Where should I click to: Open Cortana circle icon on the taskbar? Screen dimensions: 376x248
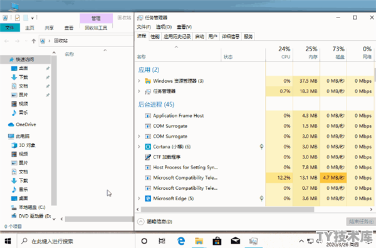tap(144, 241)
